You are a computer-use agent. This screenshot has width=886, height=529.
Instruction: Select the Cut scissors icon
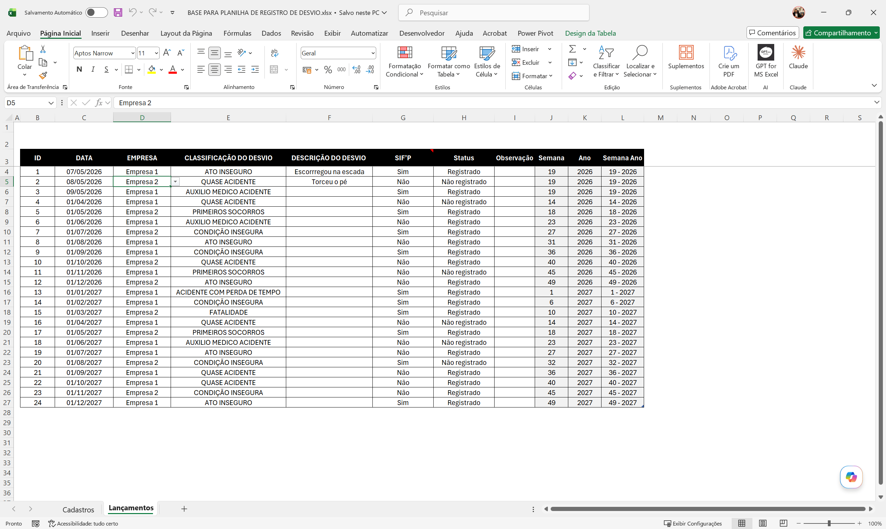coord(43,49)
